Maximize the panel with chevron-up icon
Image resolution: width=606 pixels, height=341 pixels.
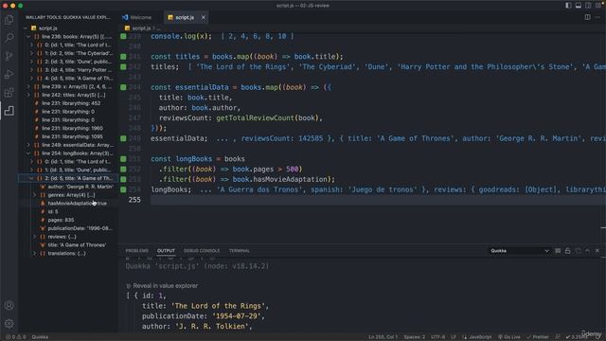click(x=587, y=251)
